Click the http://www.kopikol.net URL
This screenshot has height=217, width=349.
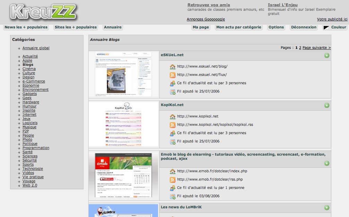tap(198, 116)
